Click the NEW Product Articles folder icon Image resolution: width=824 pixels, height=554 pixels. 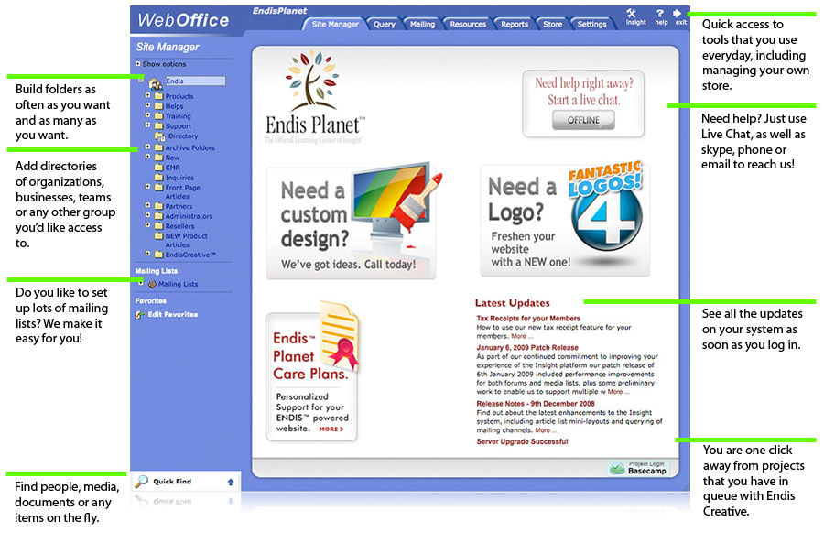click(158, 235)
